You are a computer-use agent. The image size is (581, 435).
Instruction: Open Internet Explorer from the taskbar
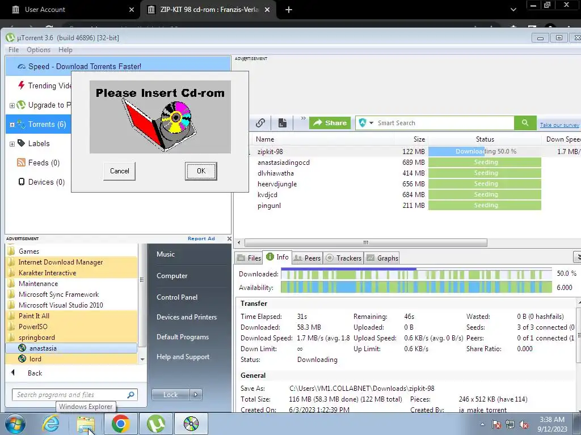pos(50,424)
